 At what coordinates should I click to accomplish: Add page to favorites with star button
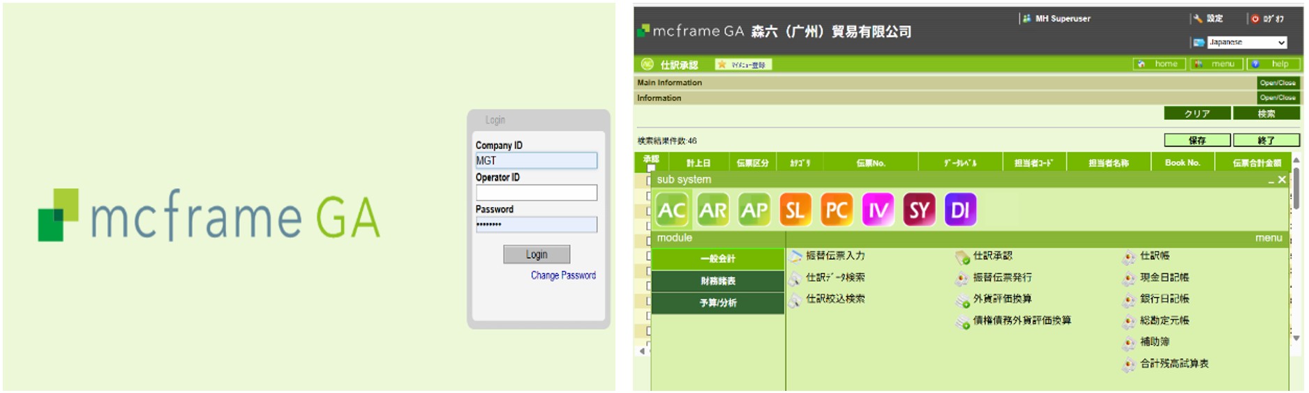(x=743, y=65)
